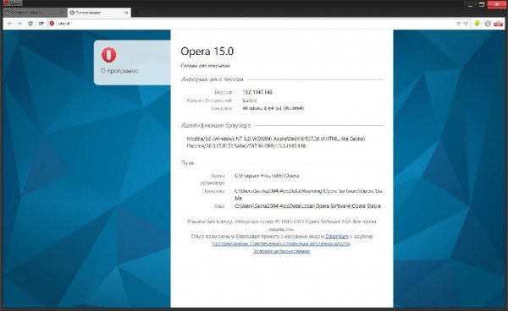This screenshot has height=311, width=508.
Task: Click the add-to-Speed-Dial icon in address bar
Action: (459, 24)
